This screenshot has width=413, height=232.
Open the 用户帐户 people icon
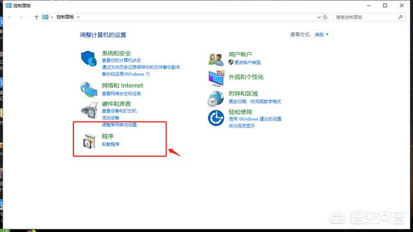click(x=216, y=59)
